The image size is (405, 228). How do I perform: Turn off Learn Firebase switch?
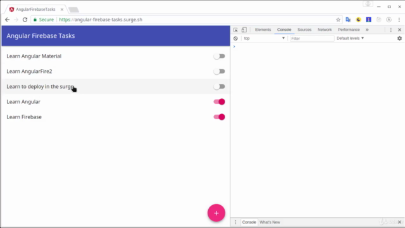[220, 117]
